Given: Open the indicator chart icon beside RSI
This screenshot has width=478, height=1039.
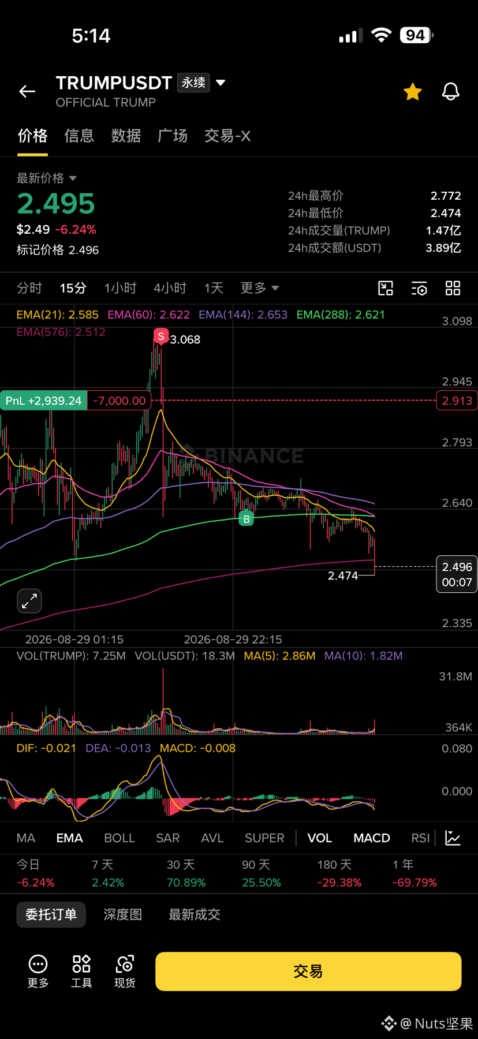Looking at the screenshot, I should pyautogui.click(x=453, y=838).
